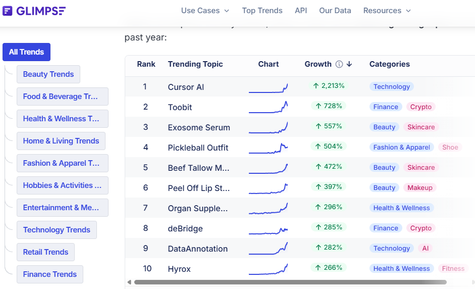Click the AI tag in DataAnnotation row

tap(426, 249)
